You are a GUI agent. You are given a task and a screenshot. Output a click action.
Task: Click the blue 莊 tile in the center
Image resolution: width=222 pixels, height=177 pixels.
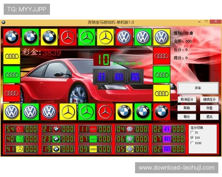[100, 77]
